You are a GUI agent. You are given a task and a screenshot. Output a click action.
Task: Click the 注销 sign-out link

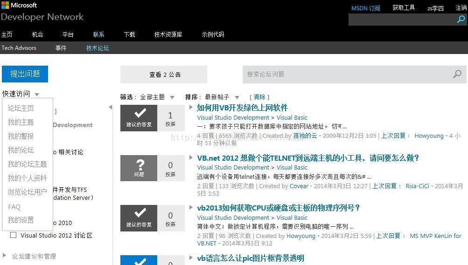click(461, 8)
